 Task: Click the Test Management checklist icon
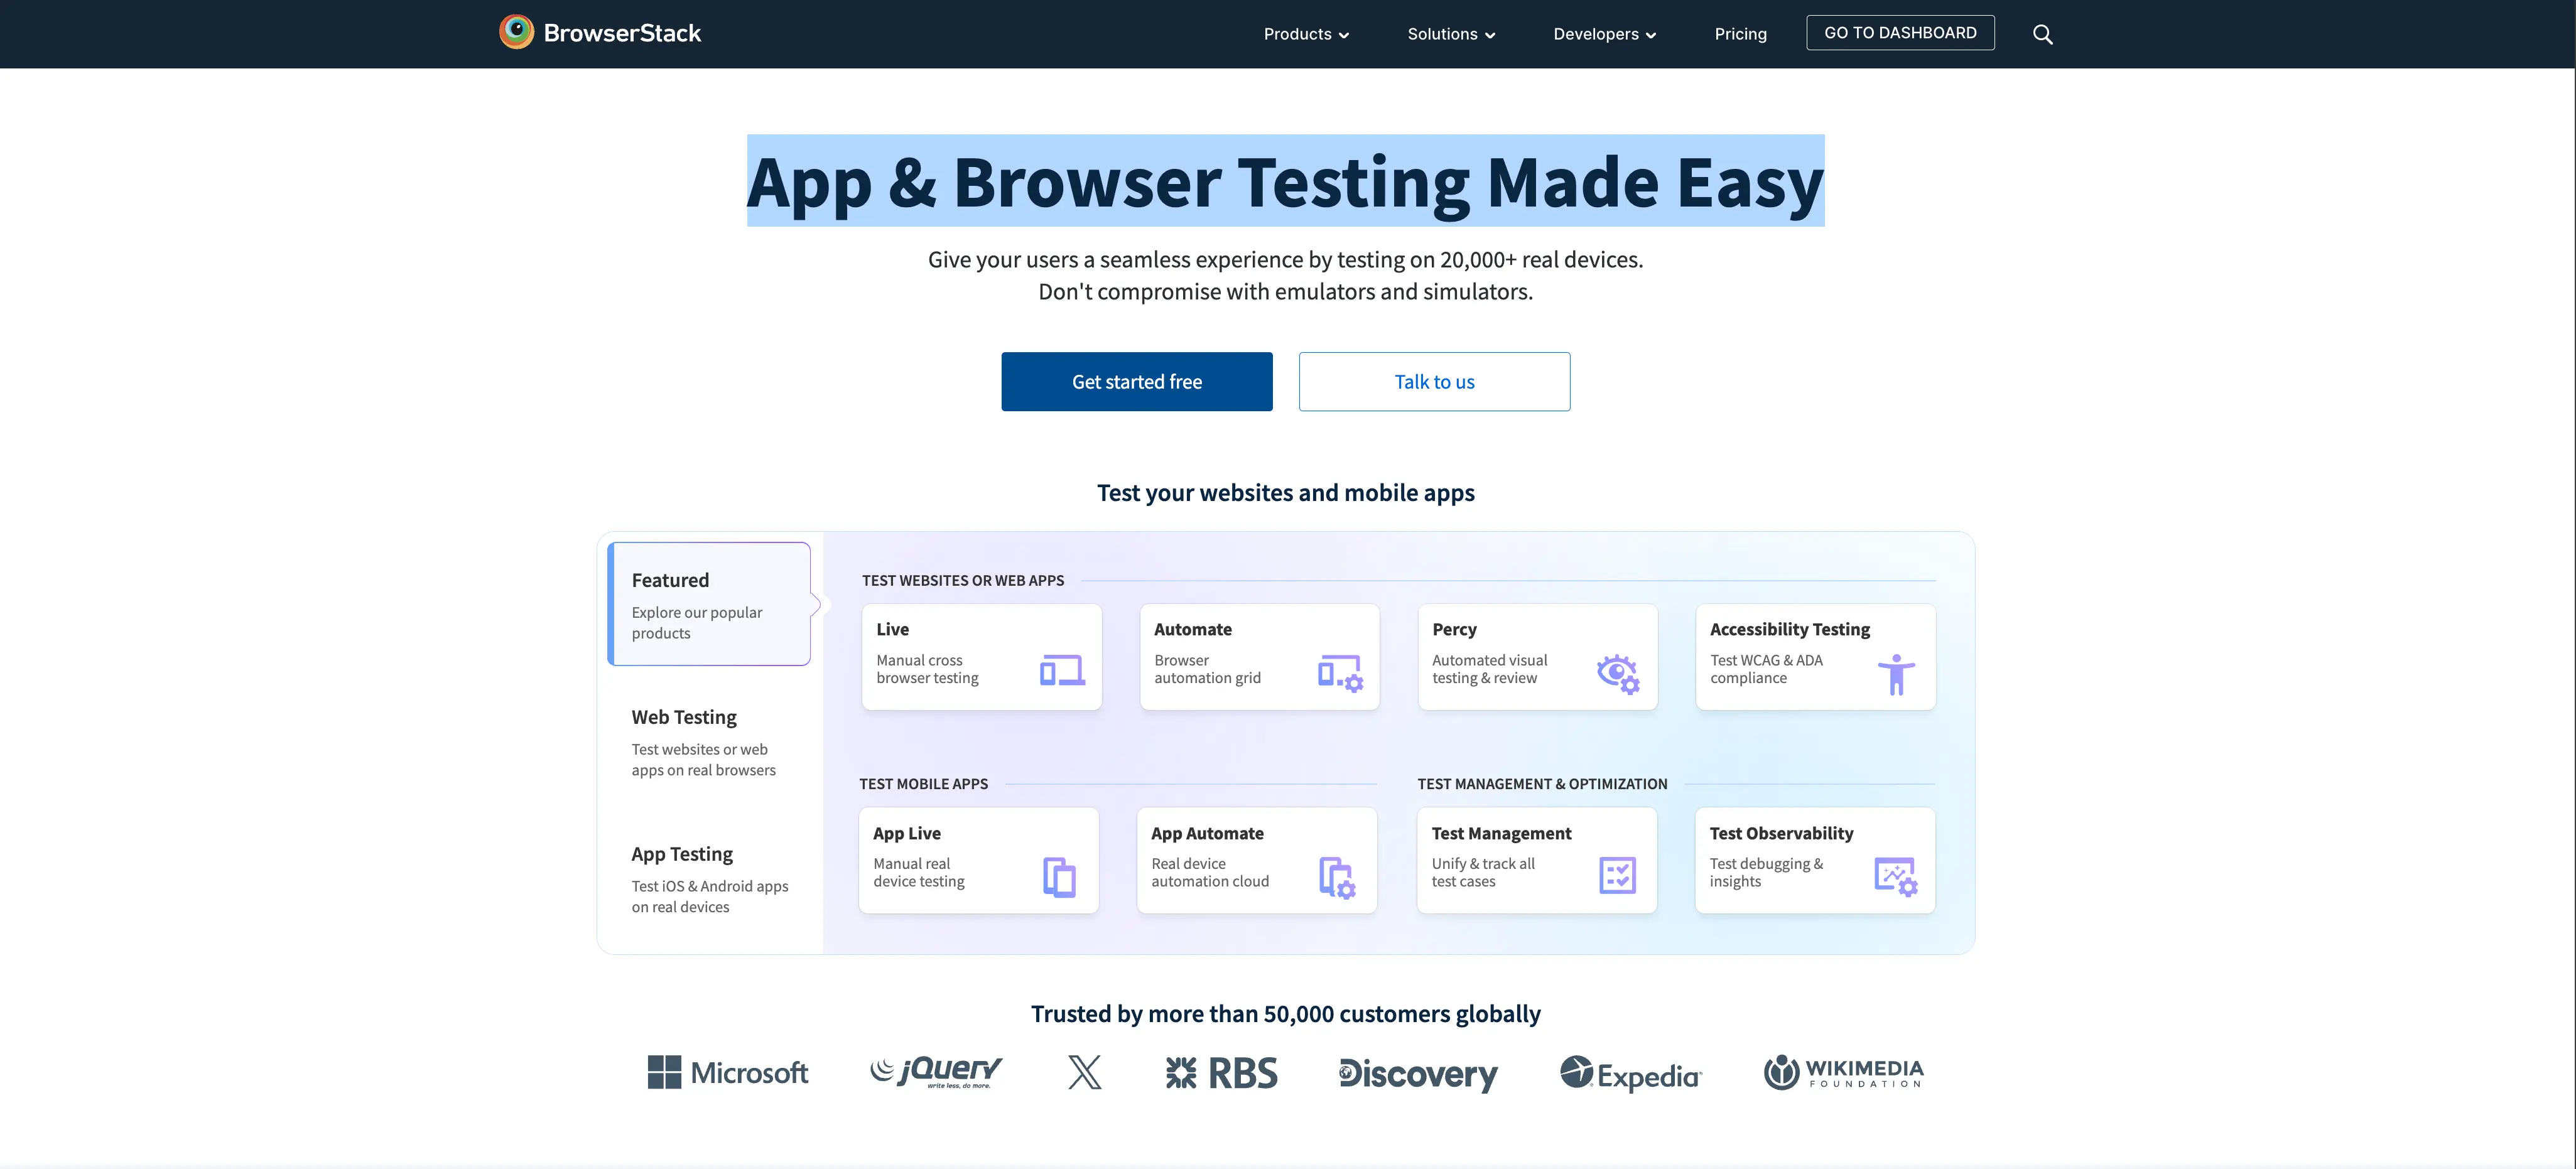(1617, 875)
